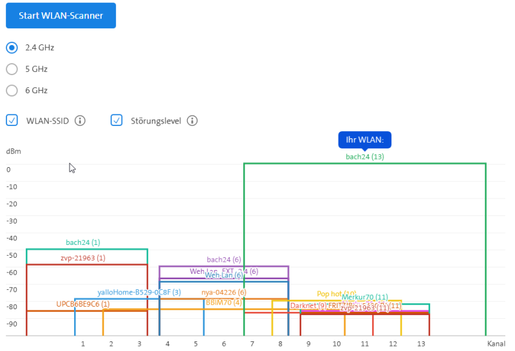Select the 2.4 GHz frequency band
Viewport: 515px width, 351px height.
pyautogui.click(x=12, y=48)
